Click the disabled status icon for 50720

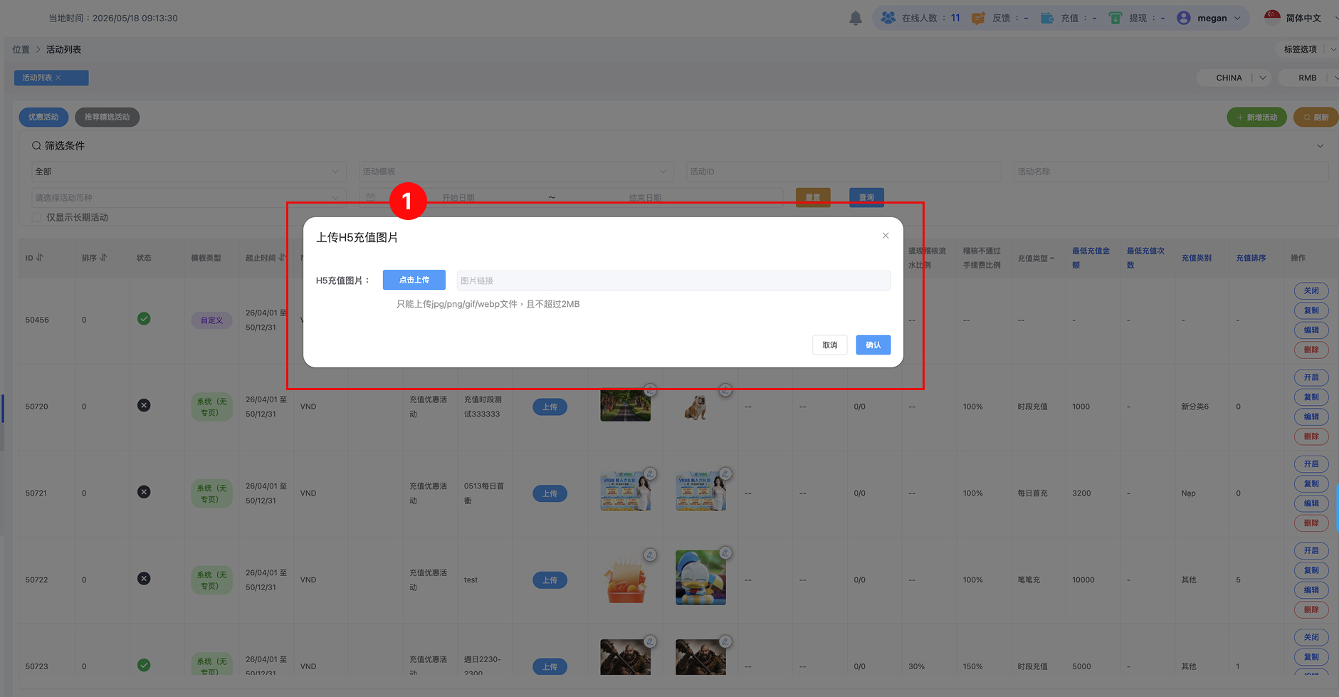tap(144, 405)
